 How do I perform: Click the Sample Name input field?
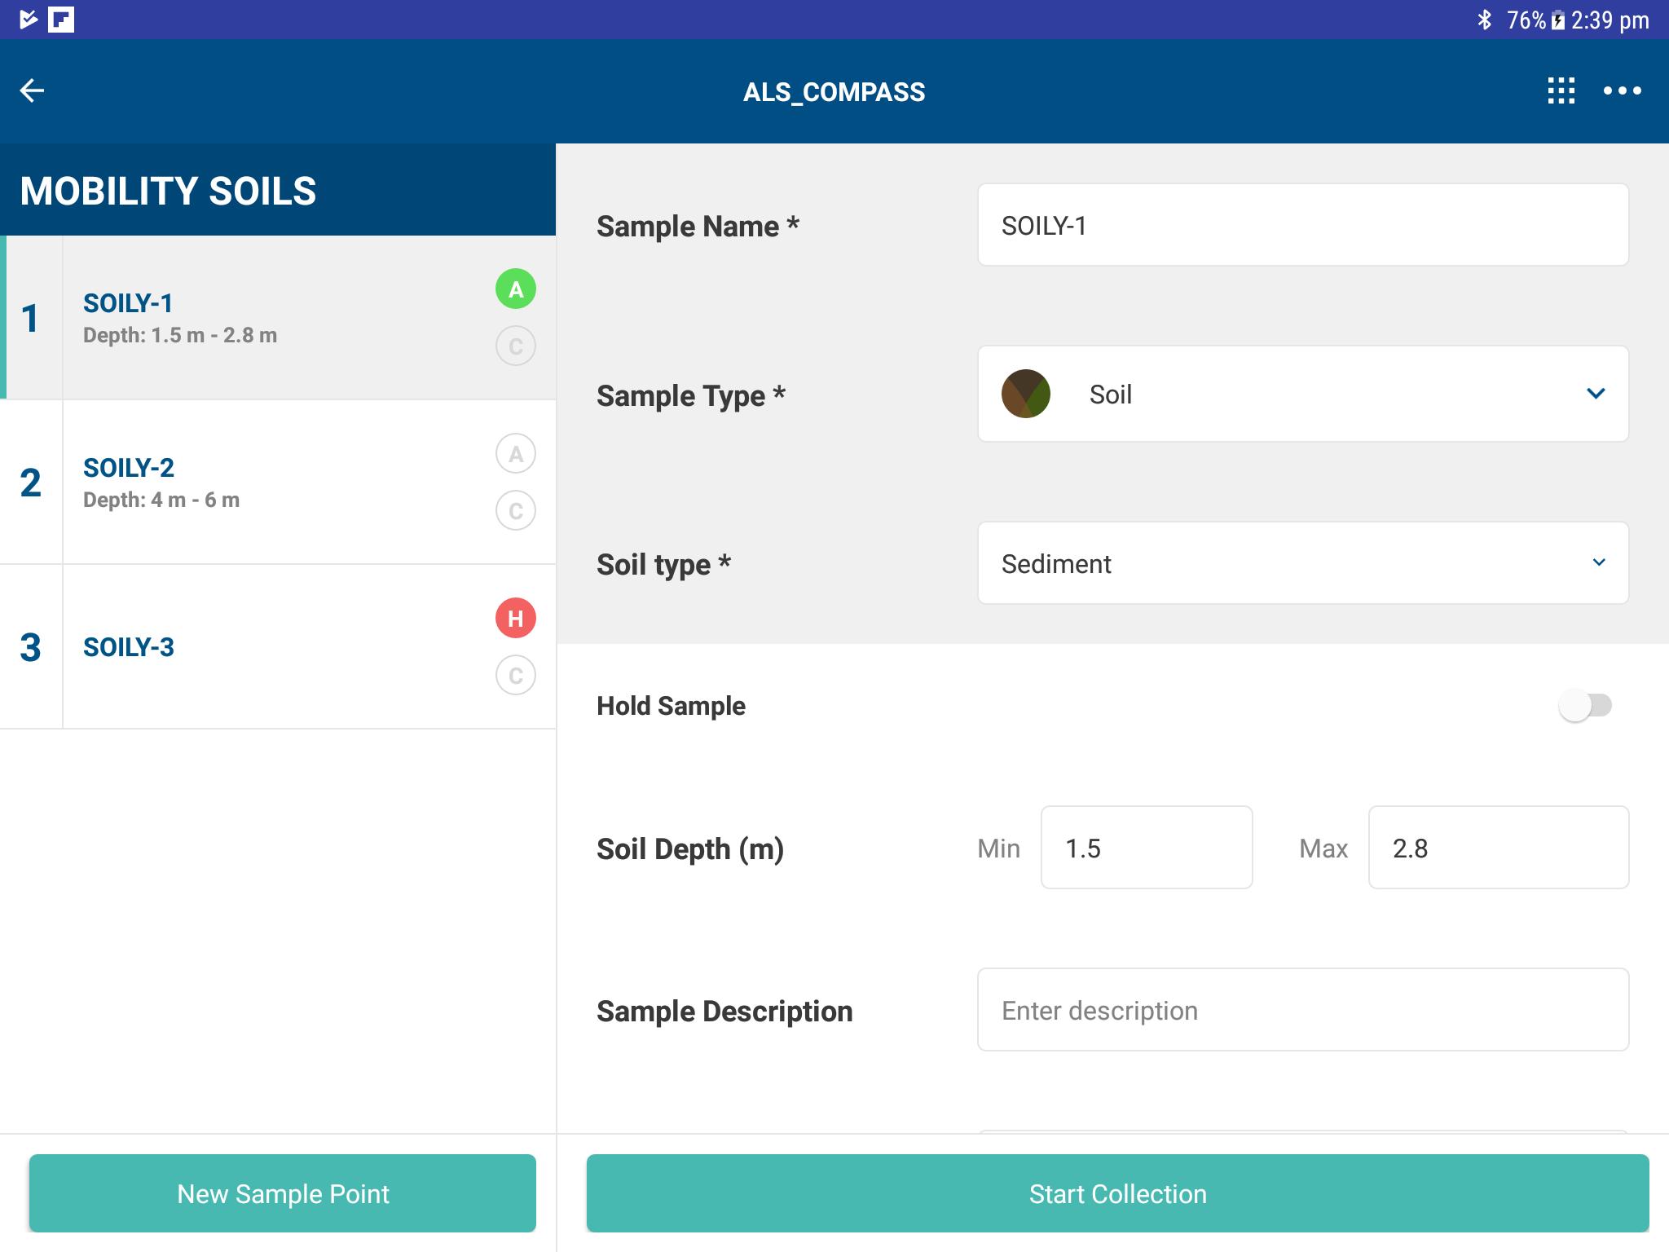[x=1303, y=224]
